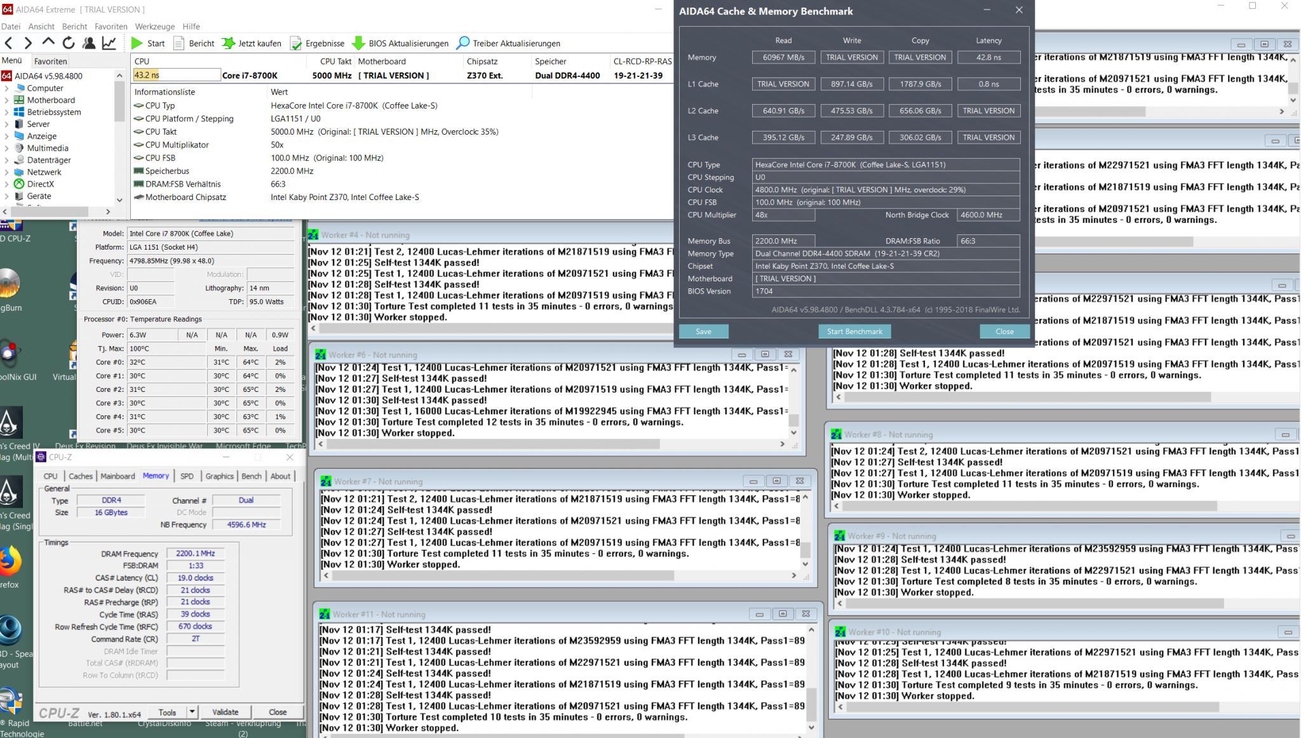The image size is (1301, 738).
Task: Select the Betriebssystem Windows icon in tree
Action: (19, 112)
